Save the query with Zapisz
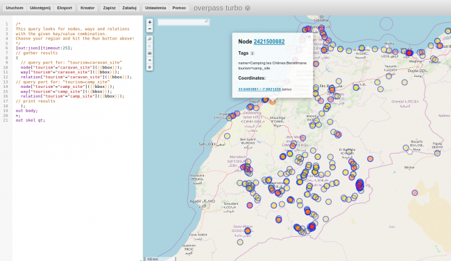The width and height of the screenshot is (451, 261). pos(110,8)
